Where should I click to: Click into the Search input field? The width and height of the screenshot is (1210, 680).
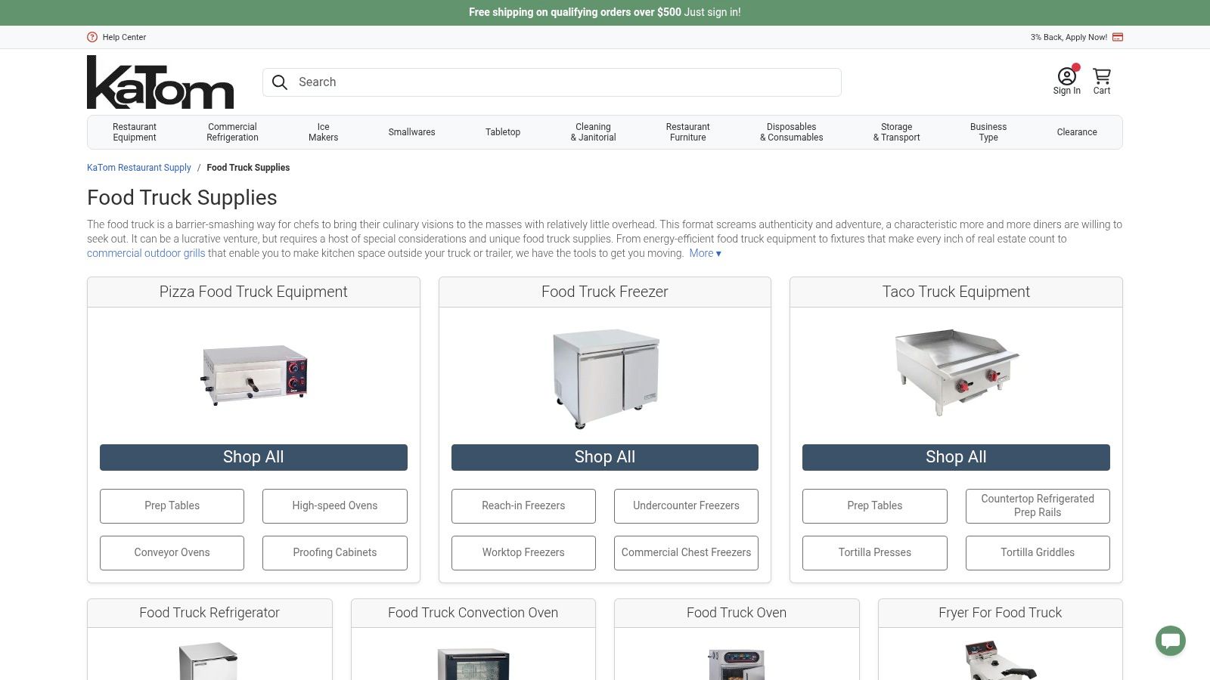click(x=560, y=82)
